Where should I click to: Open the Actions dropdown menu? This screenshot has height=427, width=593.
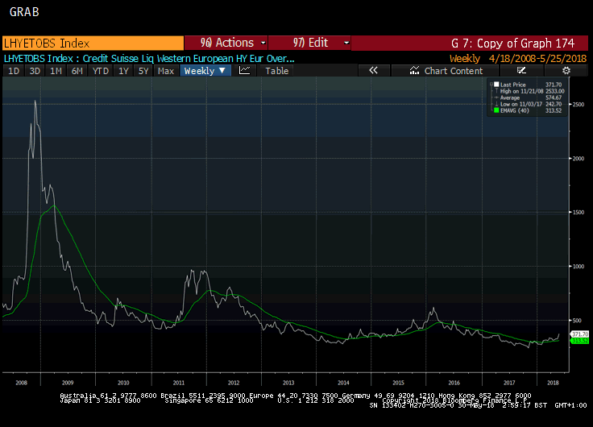(226, 43)
